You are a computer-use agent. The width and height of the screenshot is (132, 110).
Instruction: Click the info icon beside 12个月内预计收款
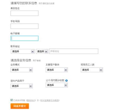coord(67,80)
